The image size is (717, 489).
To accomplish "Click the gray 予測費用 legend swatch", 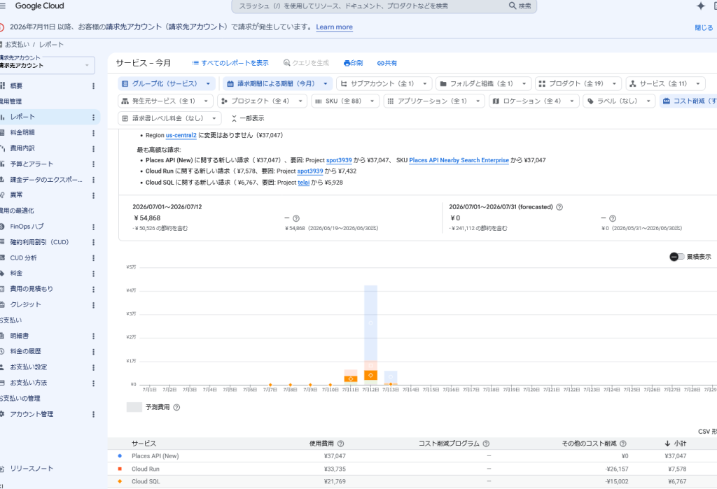I will point(134,407).
